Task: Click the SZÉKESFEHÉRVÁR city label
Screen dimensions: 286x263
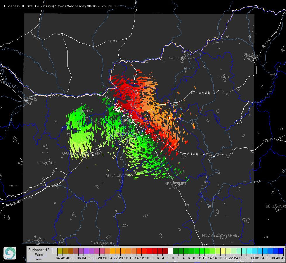Action: (84, 153)
